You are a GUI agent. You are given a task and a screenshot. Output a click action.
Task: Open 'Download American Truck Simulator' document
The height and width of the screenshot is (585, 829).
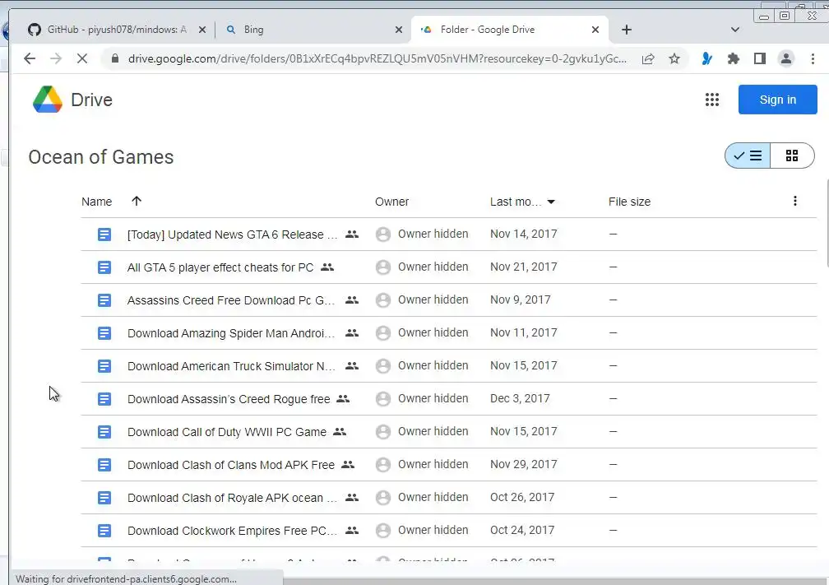click(231, 366)
